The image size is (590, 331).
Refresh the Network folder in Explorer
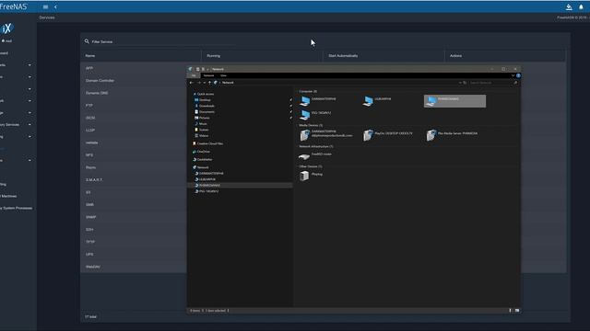point(465,83)
